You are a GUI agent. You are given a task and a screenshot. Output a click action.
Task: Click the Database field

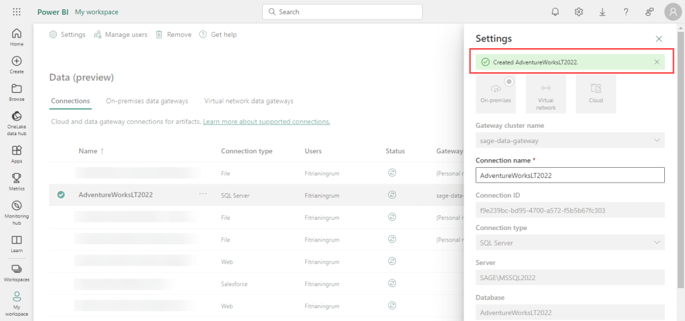coord(570,312)
